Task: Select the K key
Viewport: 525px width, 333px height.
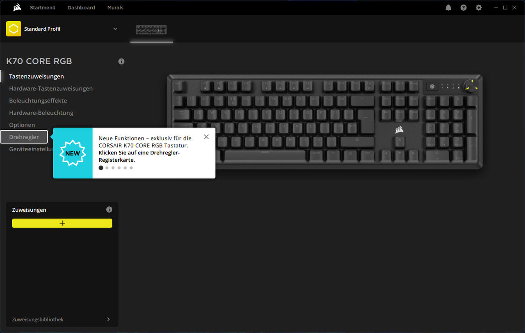Action: point(297,128)
